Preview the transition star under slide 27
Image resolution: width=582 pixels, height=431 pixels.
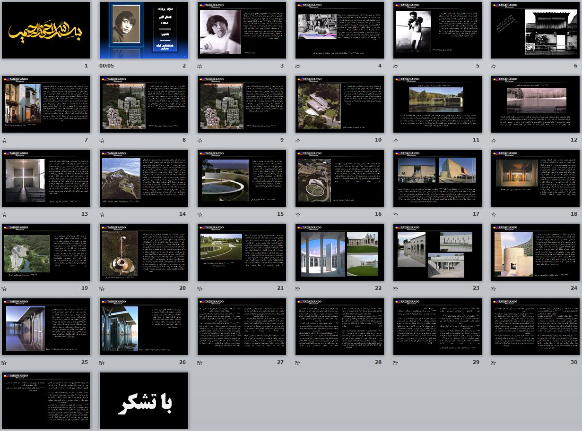click(x=200, y=363)
